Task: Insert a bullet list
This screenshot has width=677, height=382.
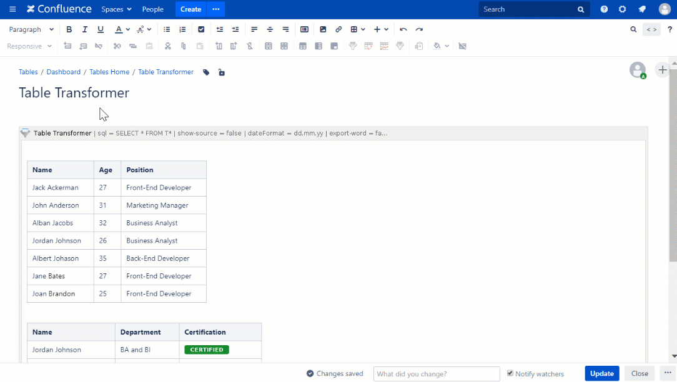Action: click(x=167, y=29)
